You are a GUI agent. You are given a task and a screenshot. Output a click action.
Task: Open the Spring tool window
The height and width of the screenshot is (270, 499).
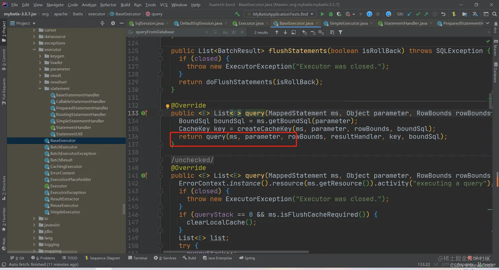pos(247,258)
